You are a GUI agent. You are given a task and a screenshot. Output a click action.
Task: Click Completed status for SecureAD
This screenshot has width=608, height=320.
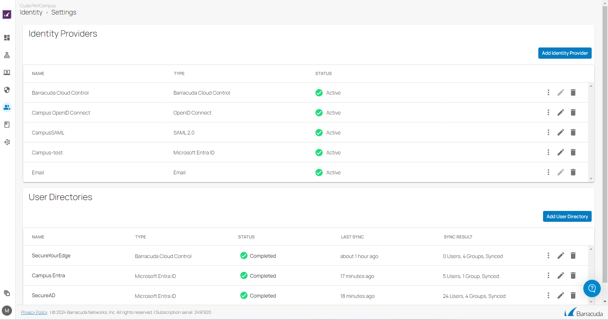click(258, 296)
